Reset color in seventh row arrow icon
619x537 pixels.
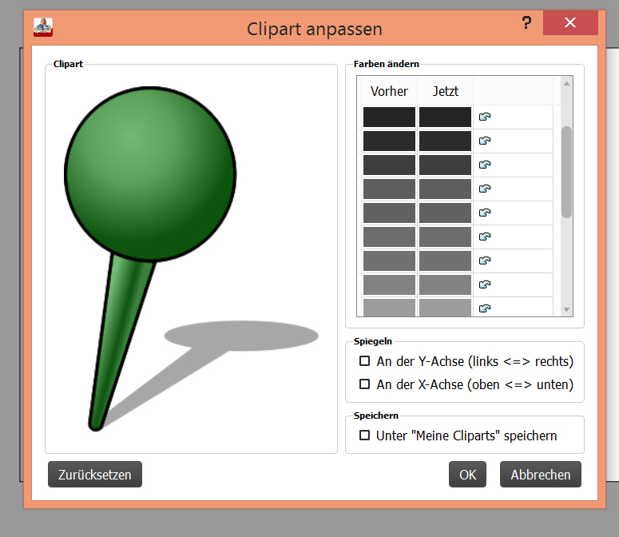pos(485,261)
